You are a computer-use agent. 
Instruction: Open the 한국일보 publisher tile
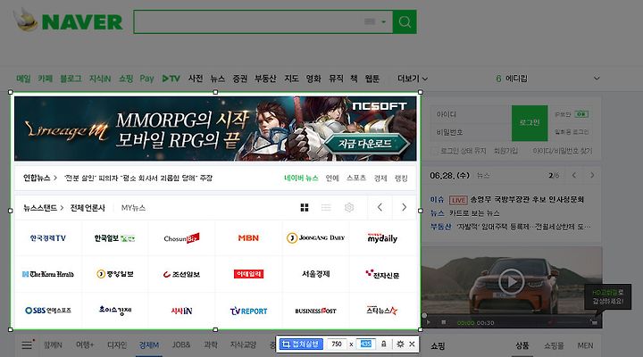click(x=115, y=237)
